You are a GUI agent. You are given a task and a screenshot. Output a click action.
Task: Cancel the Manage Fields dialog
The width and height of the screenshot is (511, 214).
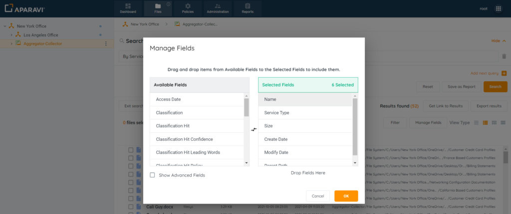coord(318,196)
